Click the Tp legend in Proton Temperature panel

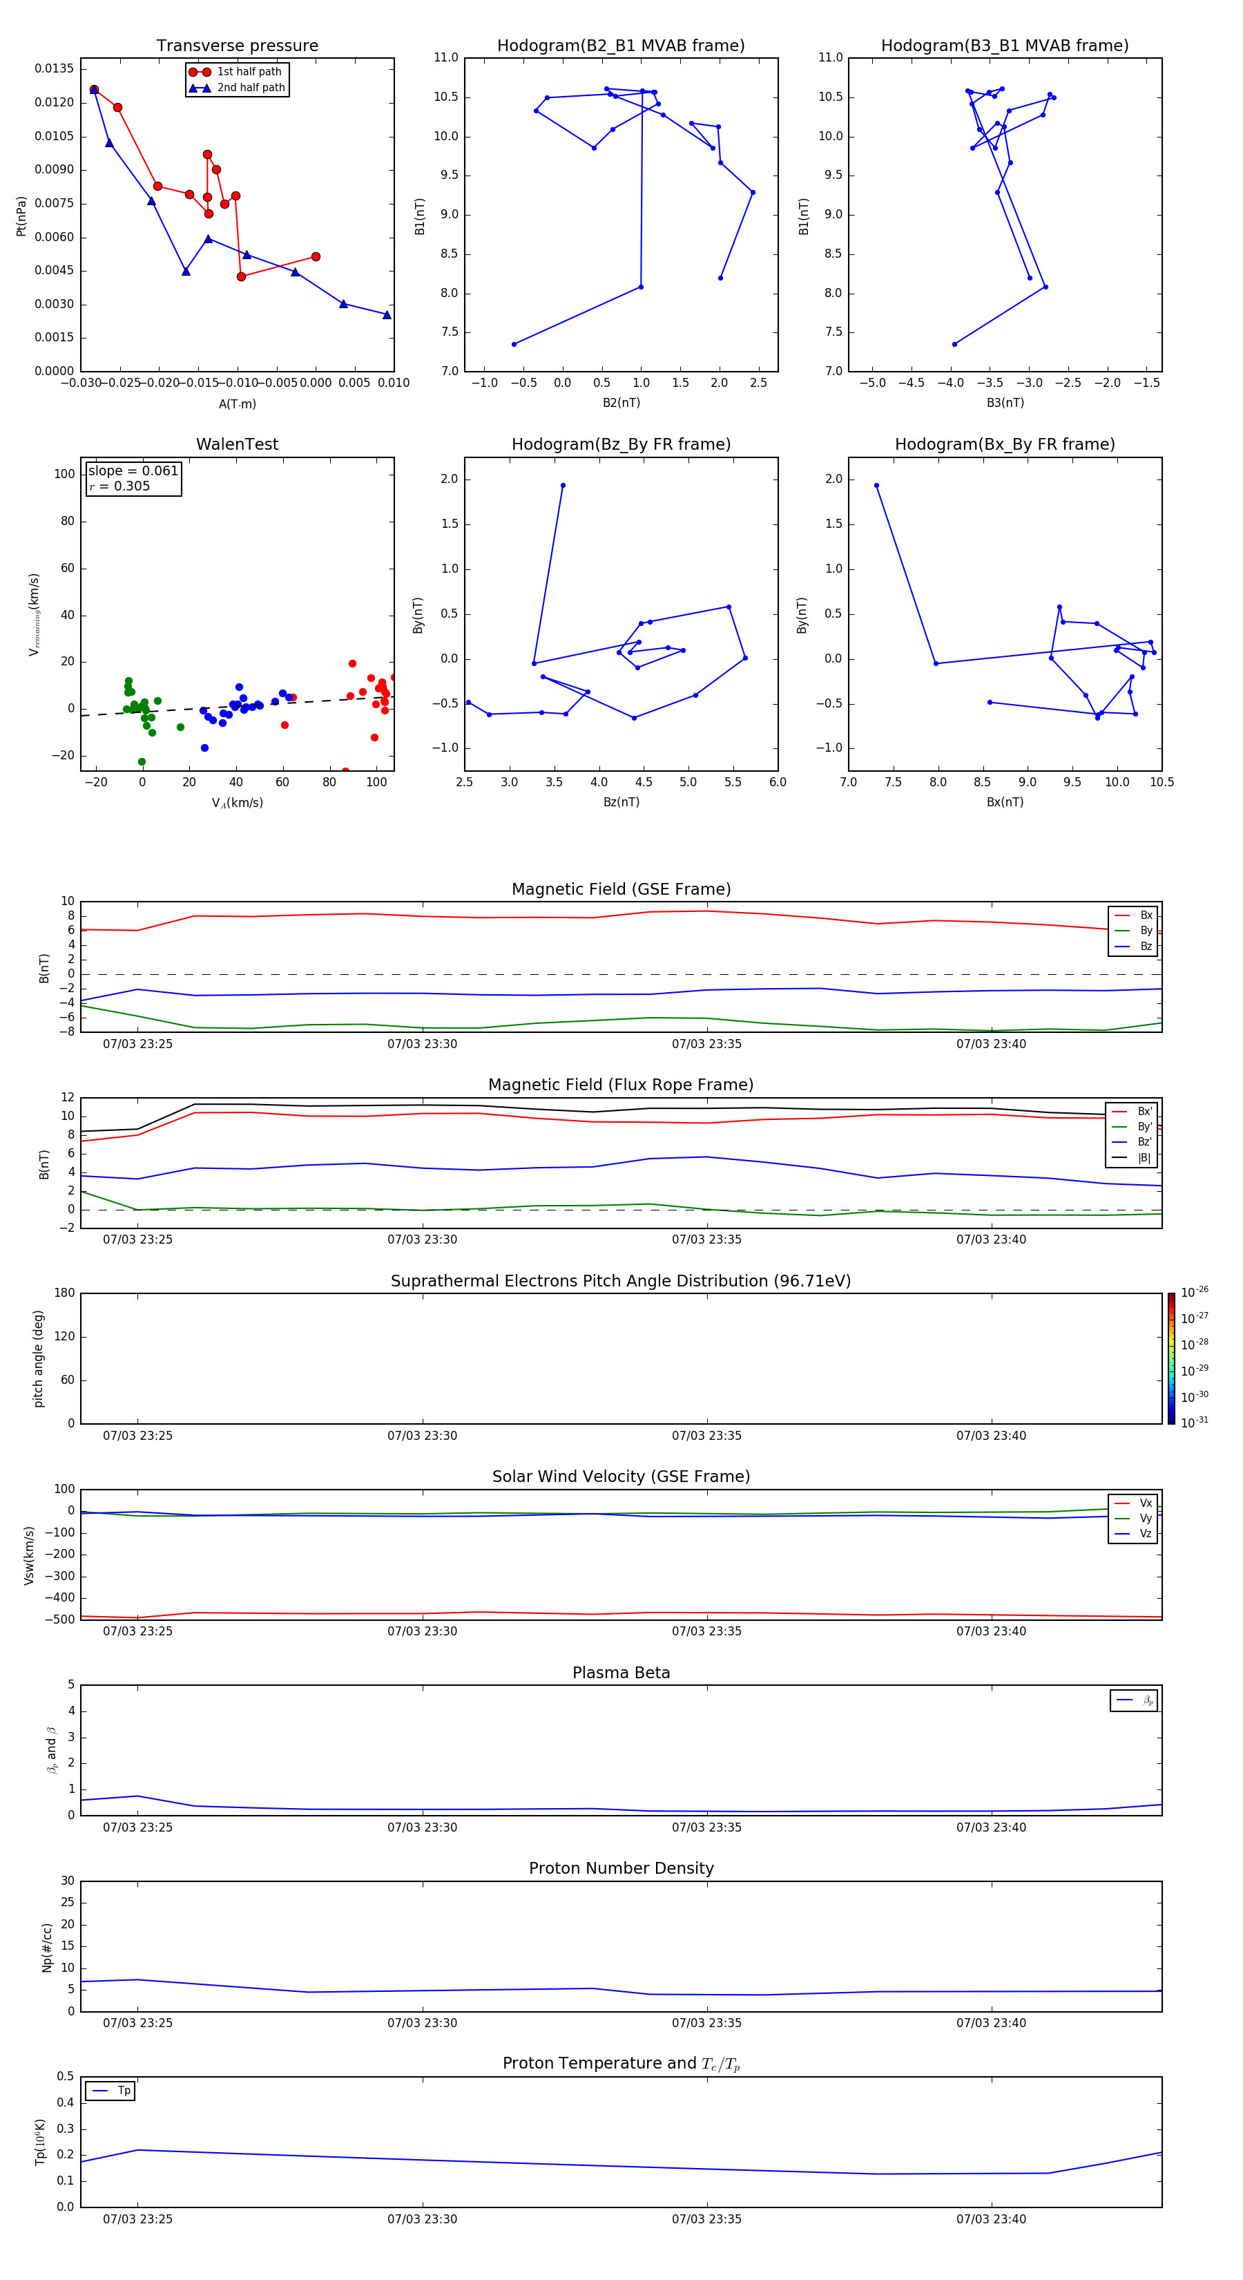[110, 2091]
